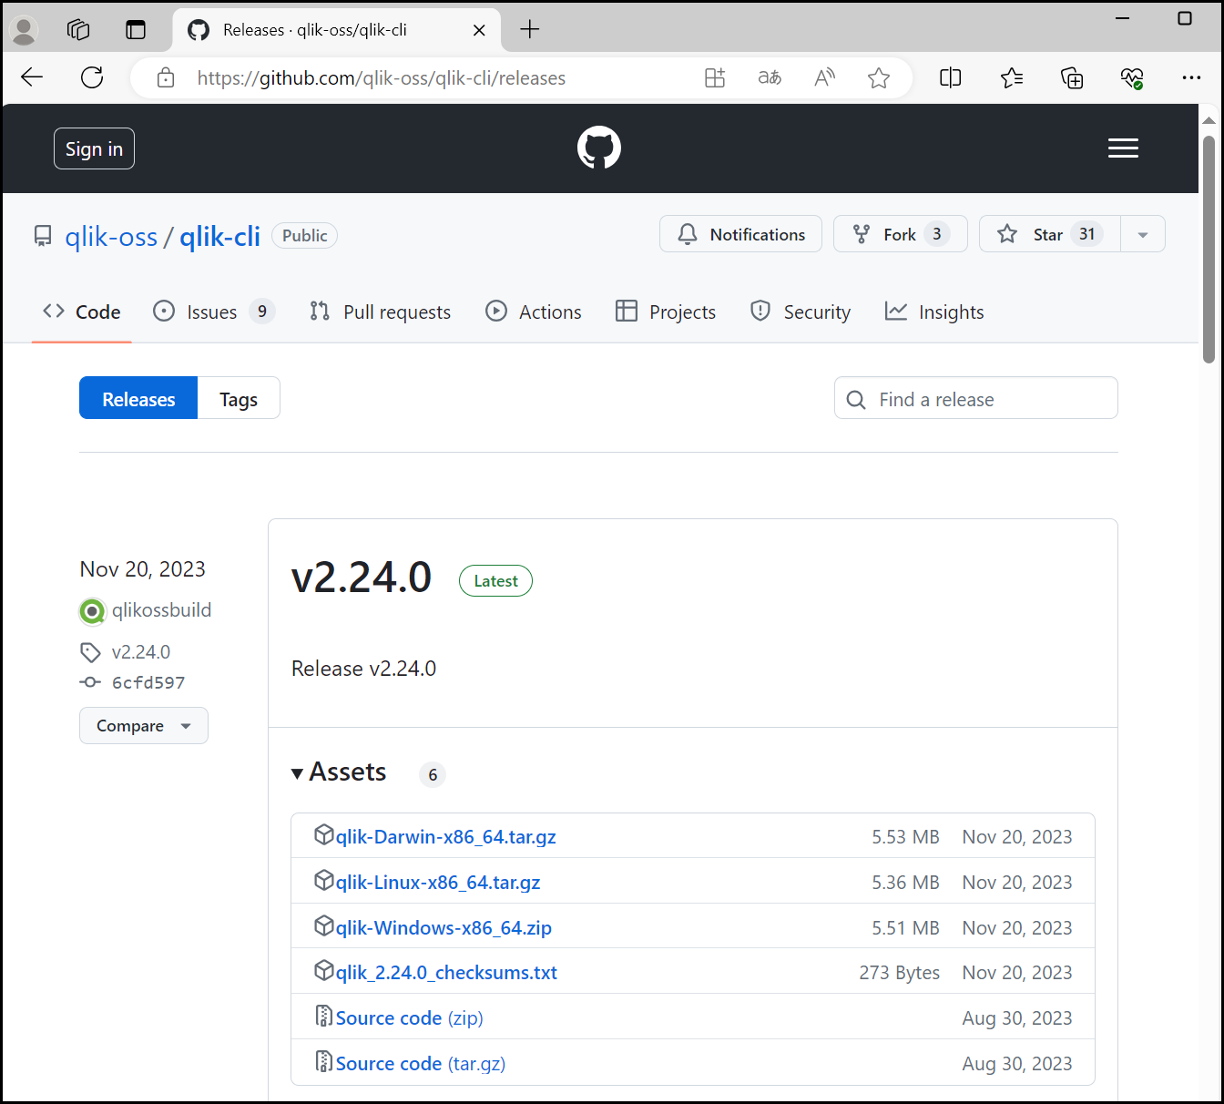Click the Read aloud icon

tap(824, 78)
